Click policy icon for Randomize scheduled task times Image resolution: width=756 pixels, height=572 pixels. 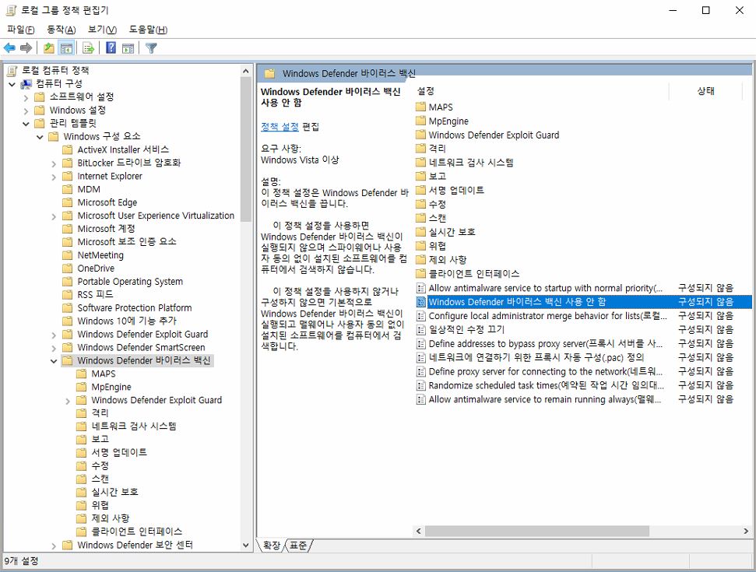[x=421, y=385]
